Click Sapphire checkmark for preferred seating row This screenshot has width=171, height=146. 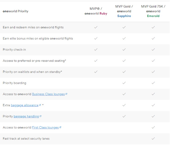point(124,61)
